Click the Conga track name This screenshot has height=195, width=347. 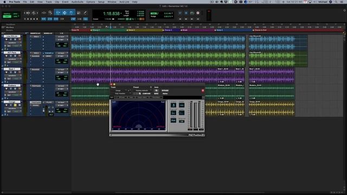click(x=12, y=102)
